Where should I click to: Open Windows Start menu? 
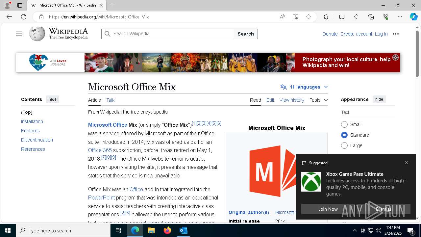coord(8,230)
